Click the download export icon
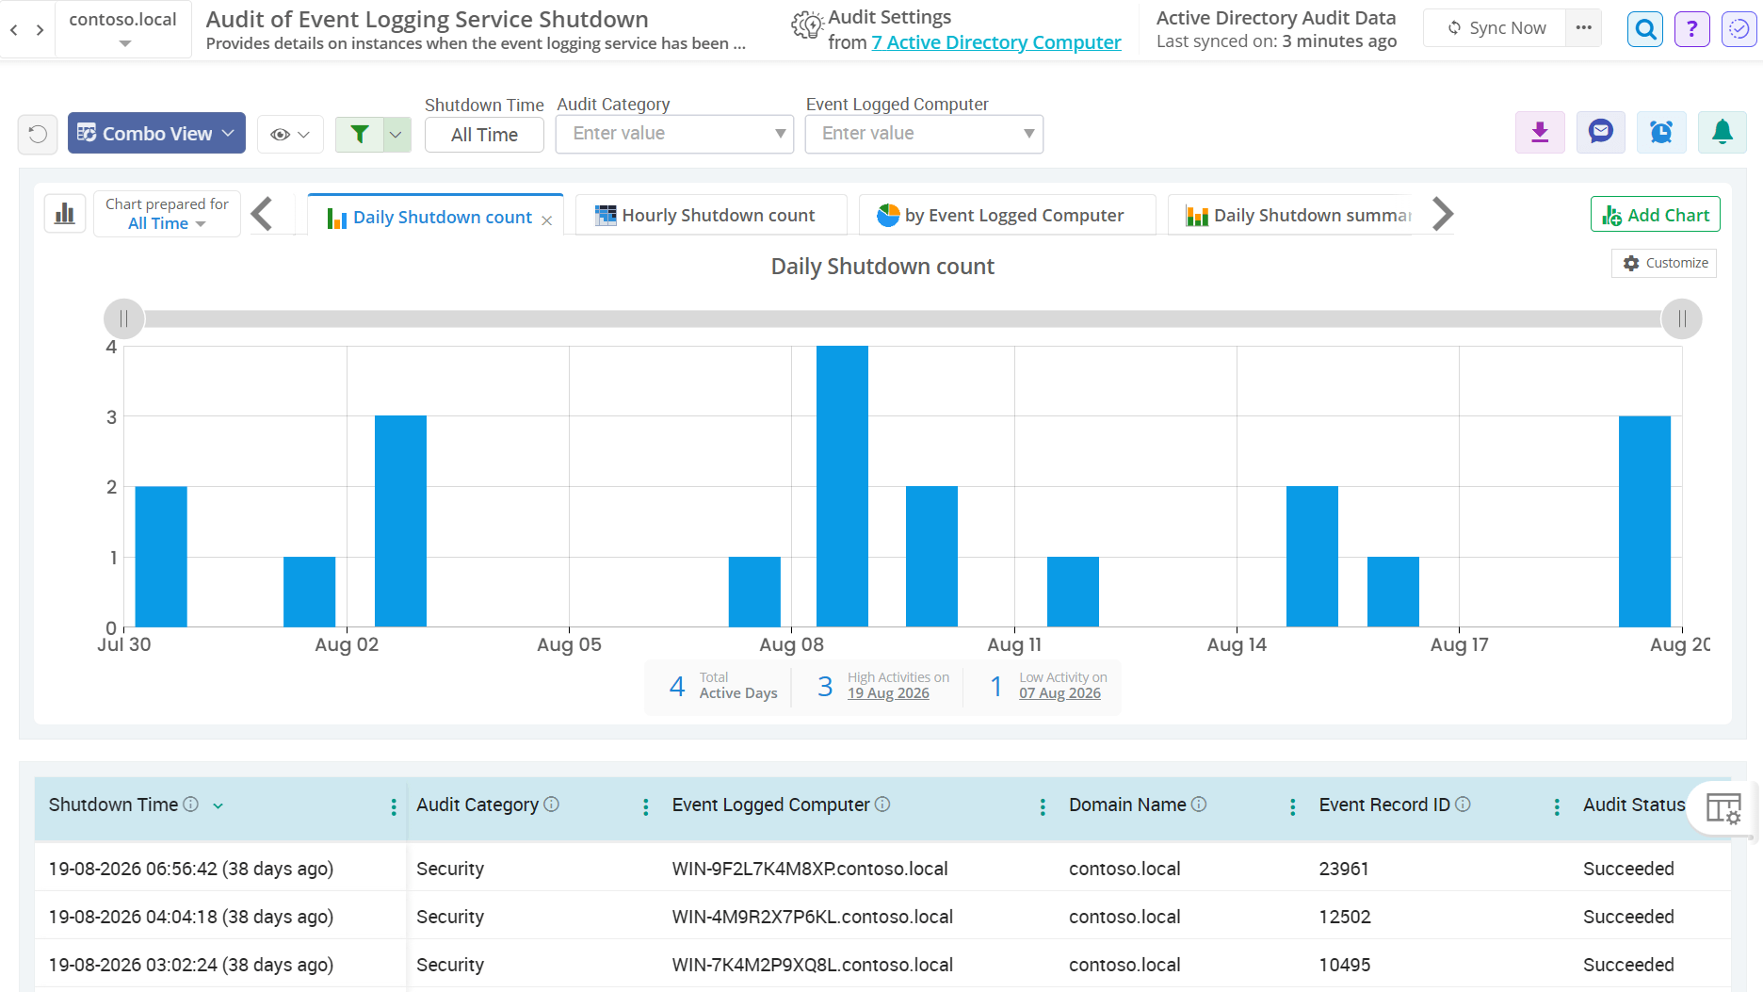Screen dimensions: 1763x992 tap(1540, 132)
